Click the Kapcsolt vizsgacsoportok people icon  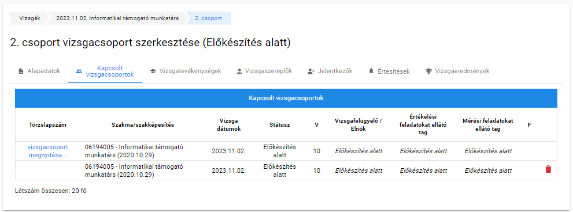point(79,71)
